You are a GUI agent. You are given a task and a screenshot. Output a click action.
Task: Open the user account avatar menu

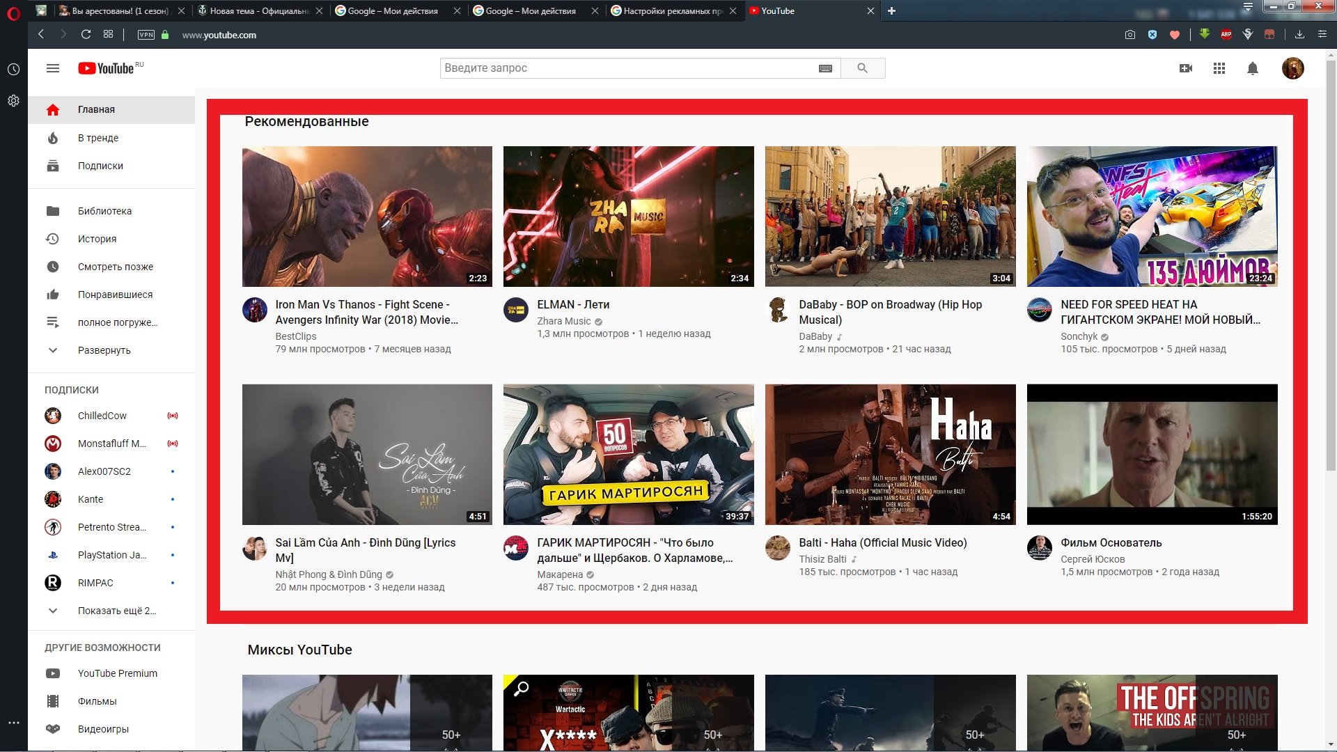(1292, 68)
